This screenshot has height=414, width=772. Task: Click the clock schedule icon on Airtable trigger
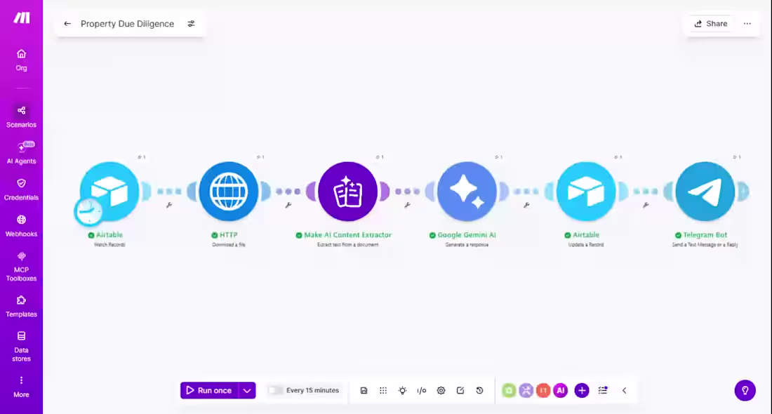coord(88,211)
